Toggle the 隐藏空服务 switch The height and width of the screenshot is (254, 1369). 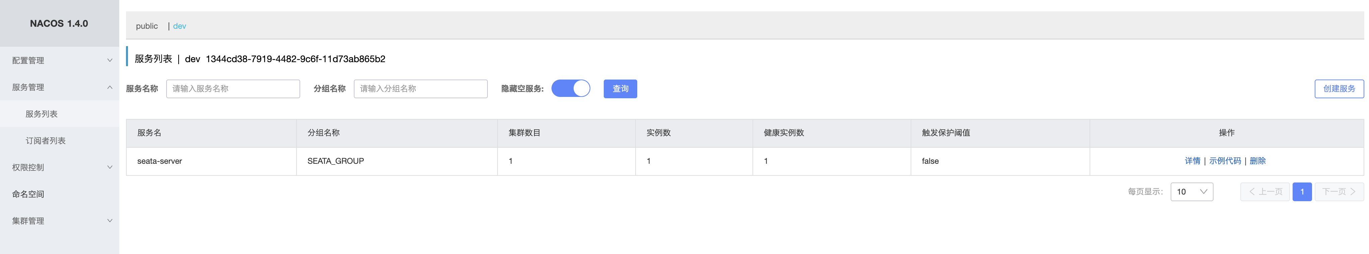(x=570, y=89)
